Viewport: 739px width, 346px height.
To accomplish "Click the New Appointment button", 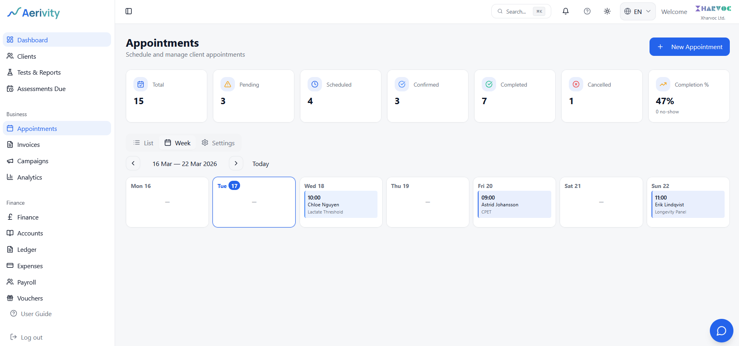I will pyautogui.click(x=689, y=47).
